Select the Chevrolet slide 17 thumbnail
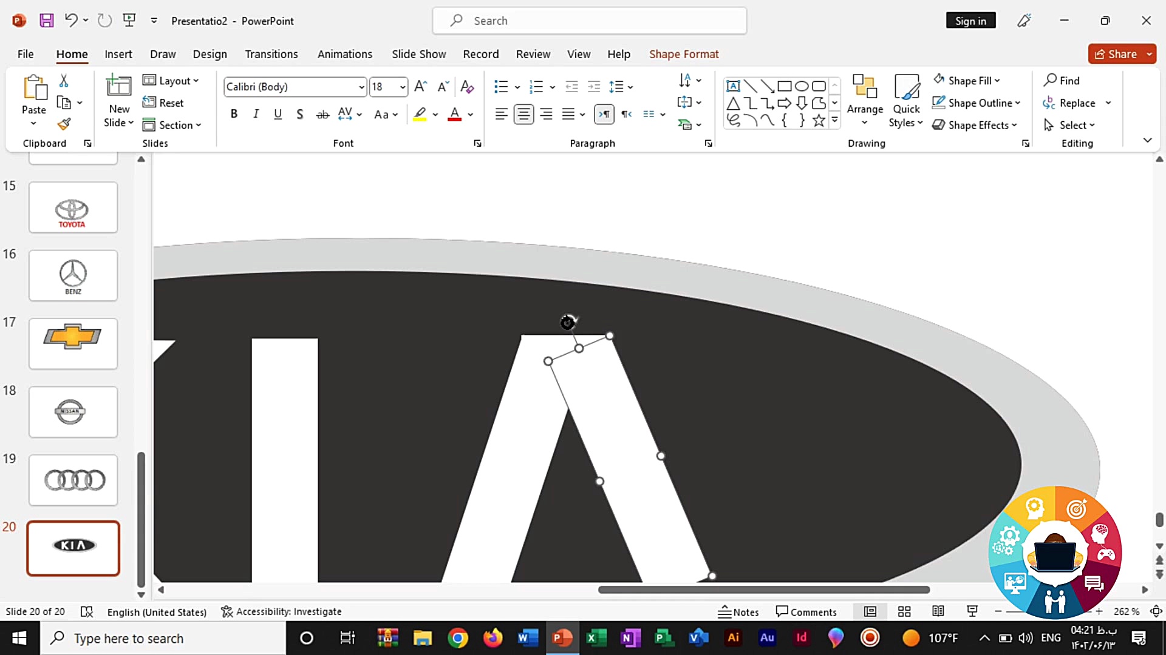The height and width of the screenshot is (655, 1166). click(x=73, y=343)
